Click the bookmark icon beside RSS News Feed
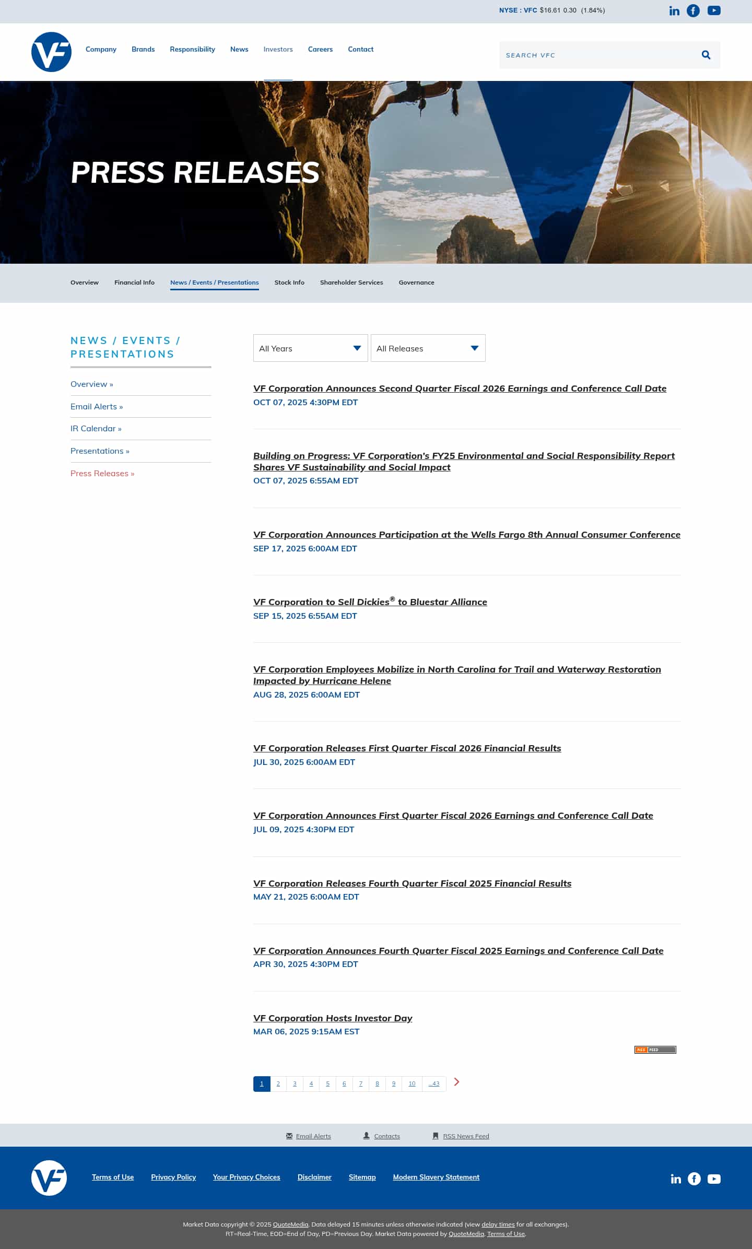752x1249 pixels. pos(436,1136)
